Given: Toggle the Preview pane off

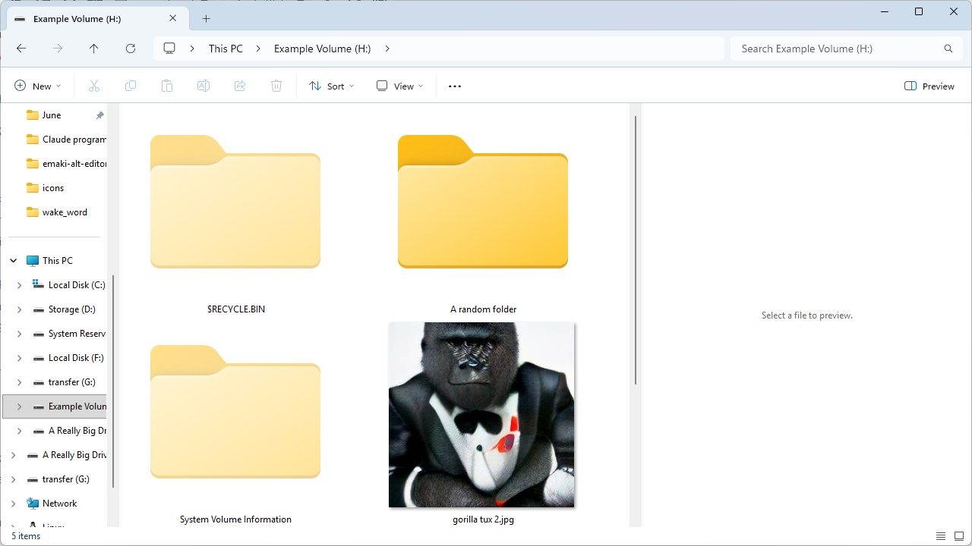Looking at the screenshot, I should click(929, 86).
